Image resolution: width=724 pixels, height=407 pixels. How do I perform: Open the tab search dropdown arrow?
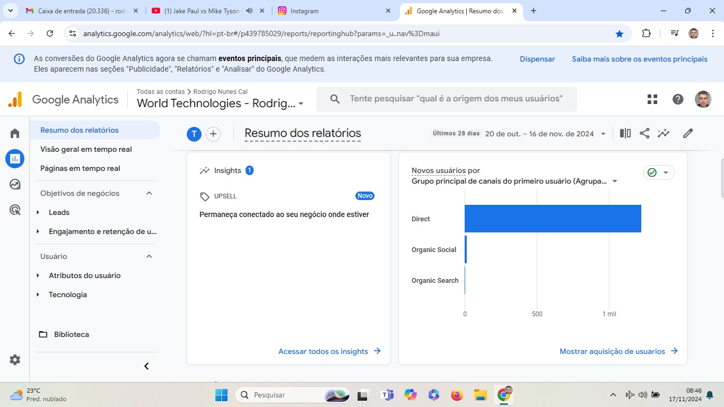tap(10, 11)
